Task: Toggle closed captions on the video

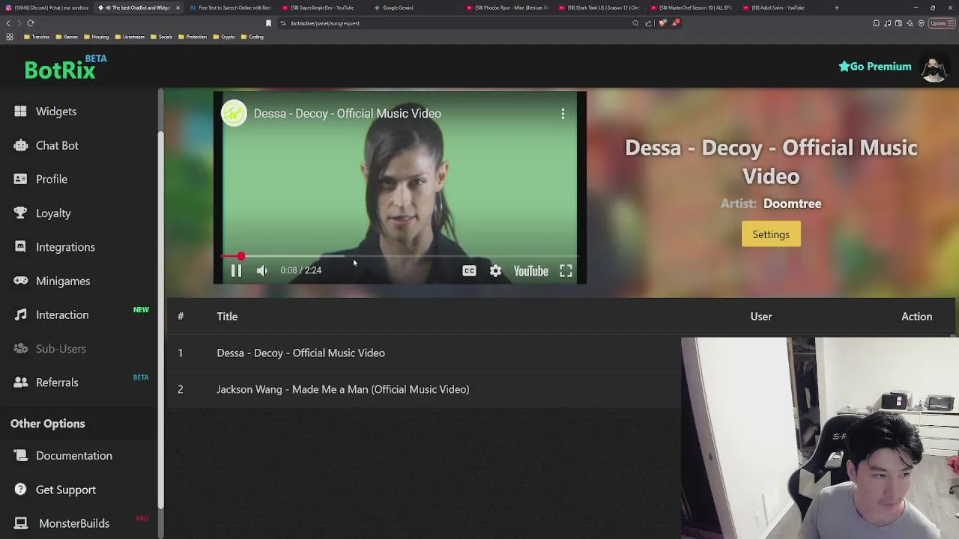Action: [x=469, y=271]
